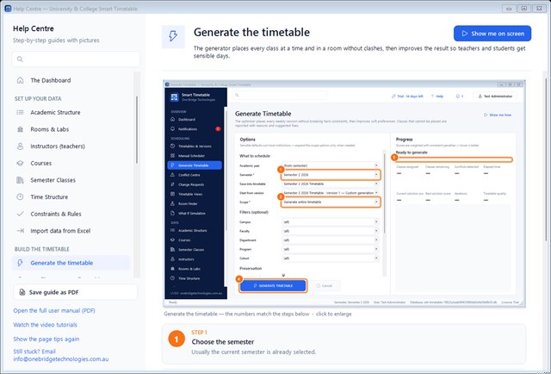Close the Help Centre window

[x=540, y=9]
